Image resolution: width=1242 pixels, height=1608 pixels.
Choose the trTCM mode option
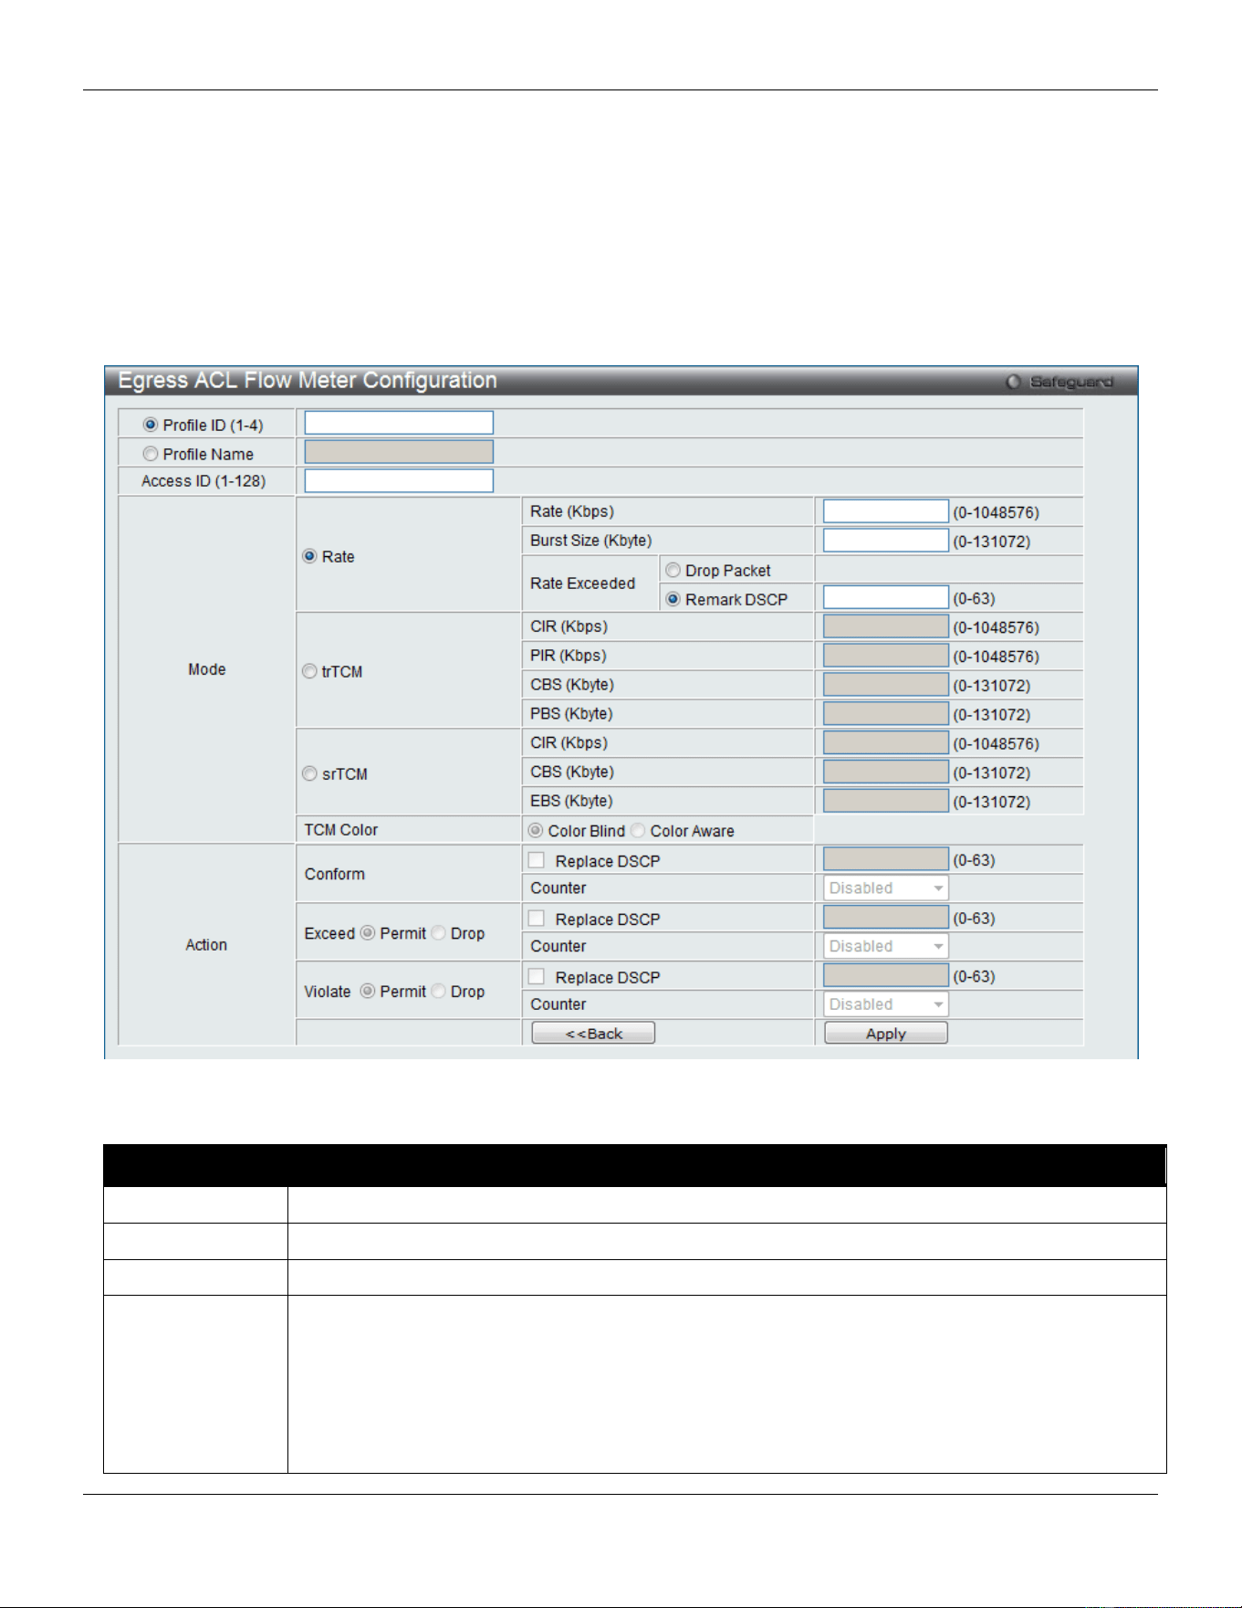pos(310,671)
